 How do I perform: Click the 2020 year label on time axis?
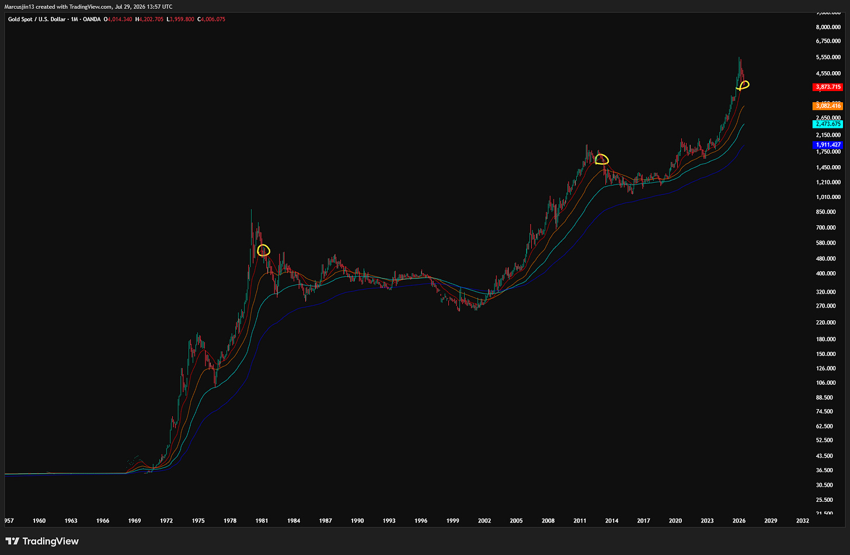pos(675,521)
